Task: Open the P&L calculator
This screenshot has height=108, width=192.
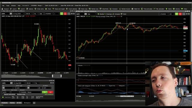Action: (159, 9)
